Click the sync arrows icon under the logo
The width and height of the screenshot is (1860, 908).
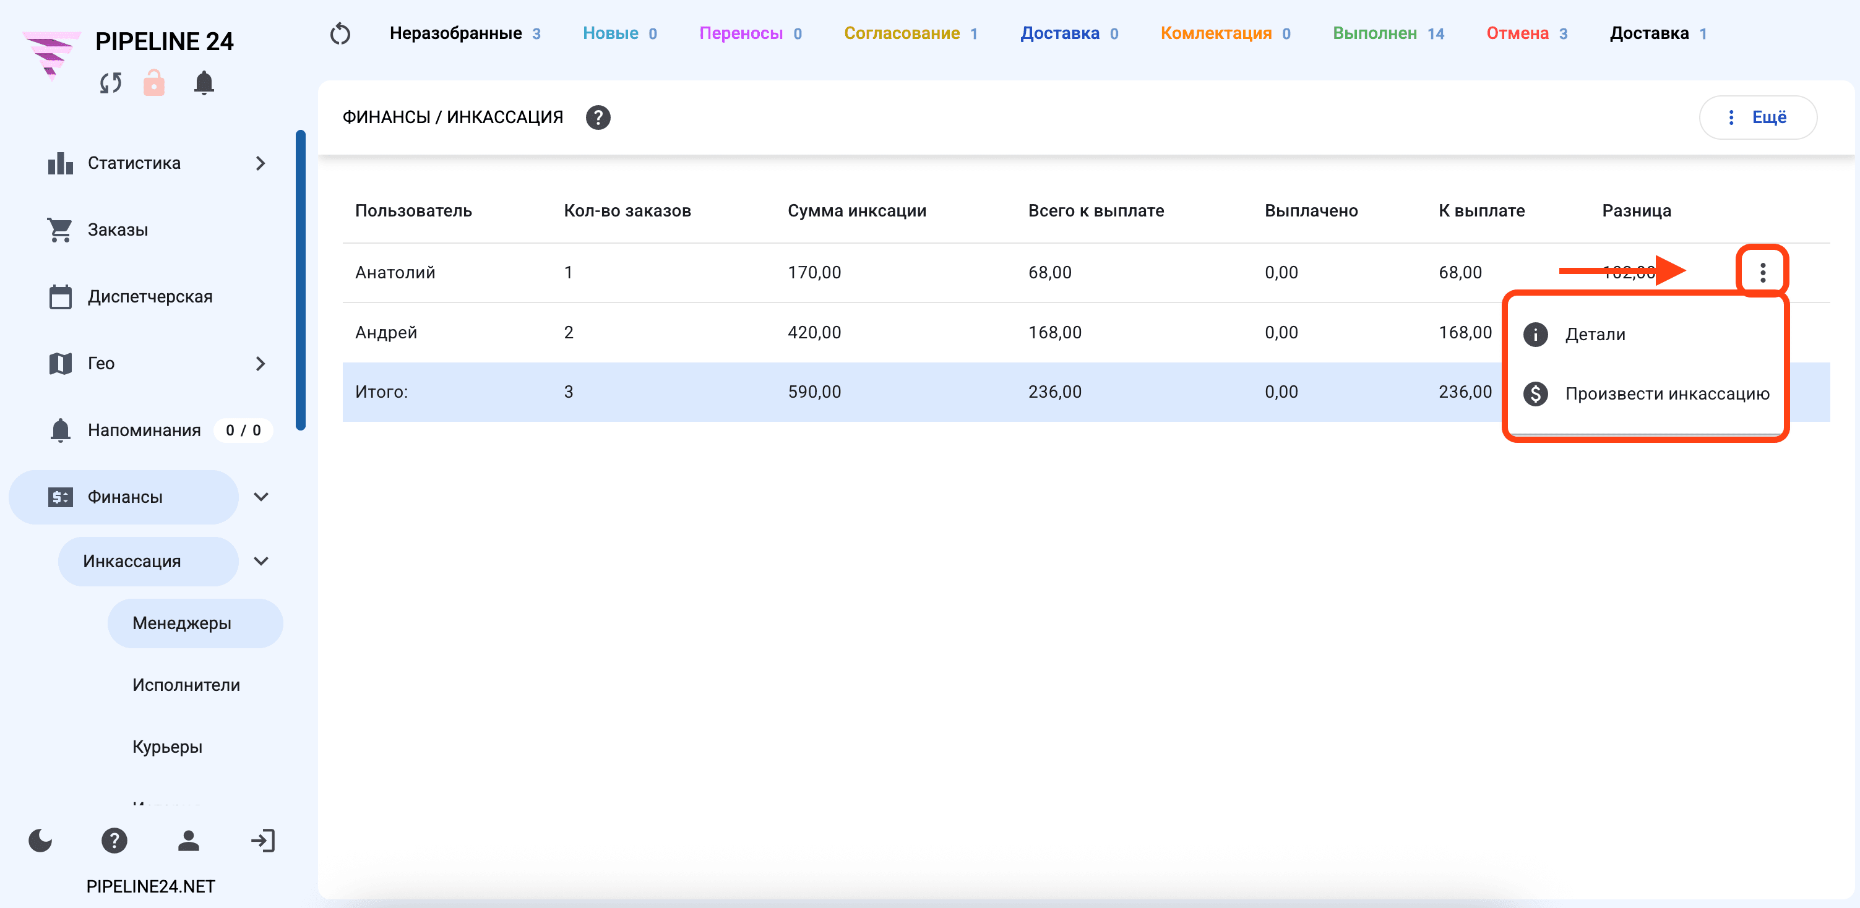point(111,83)
